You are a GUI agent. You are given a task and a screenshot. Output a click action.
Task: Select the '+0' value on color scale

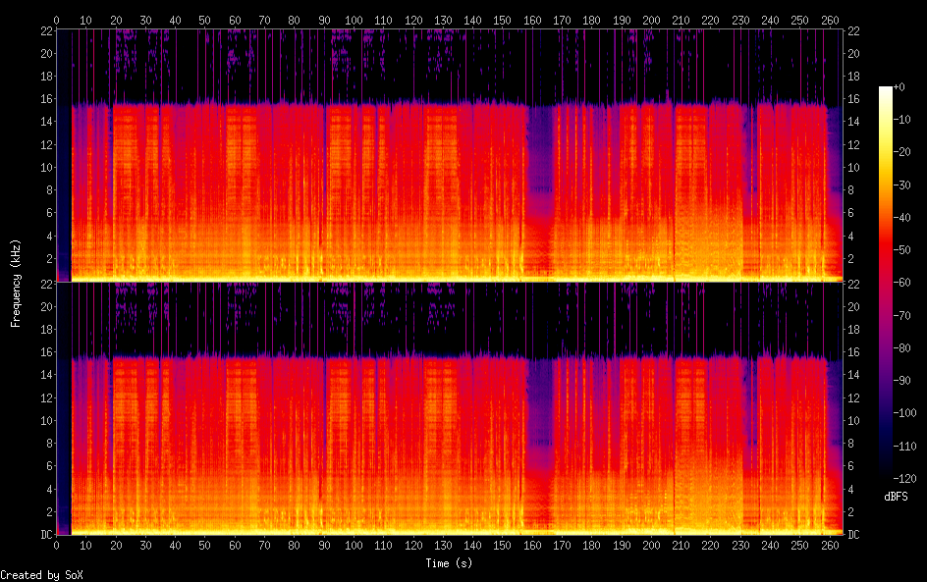[899, 86]
